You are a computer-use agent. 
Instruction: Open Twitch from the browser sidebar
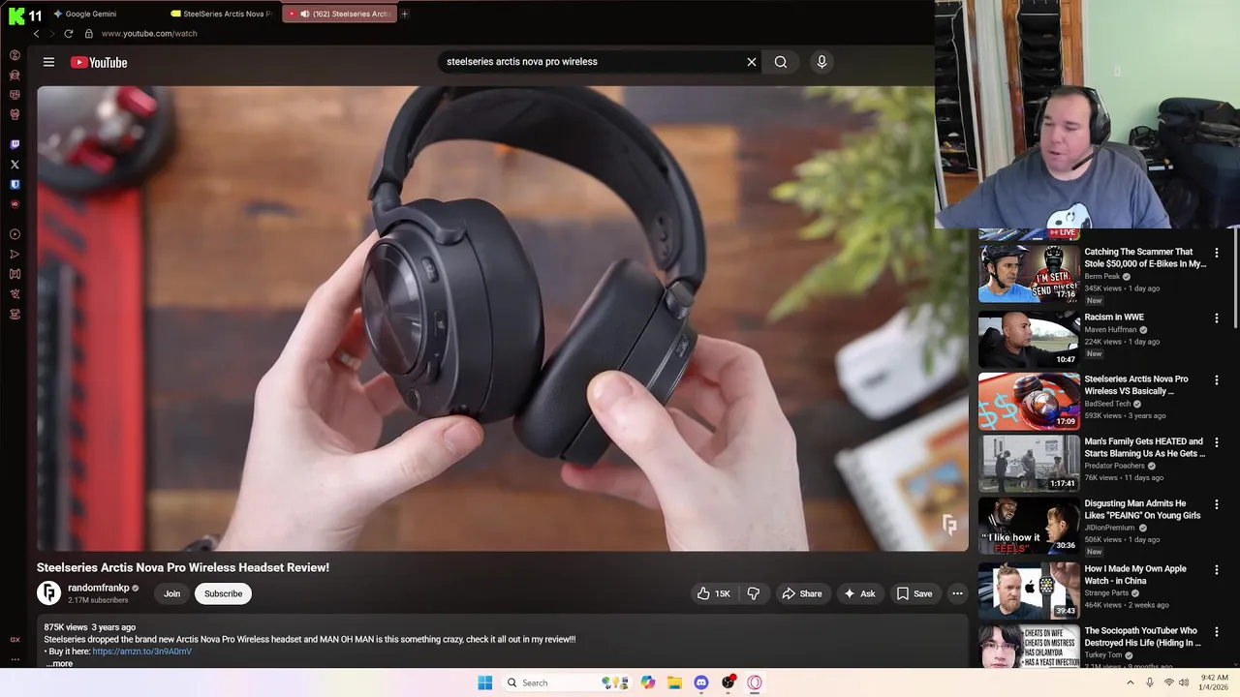(15, 144)
